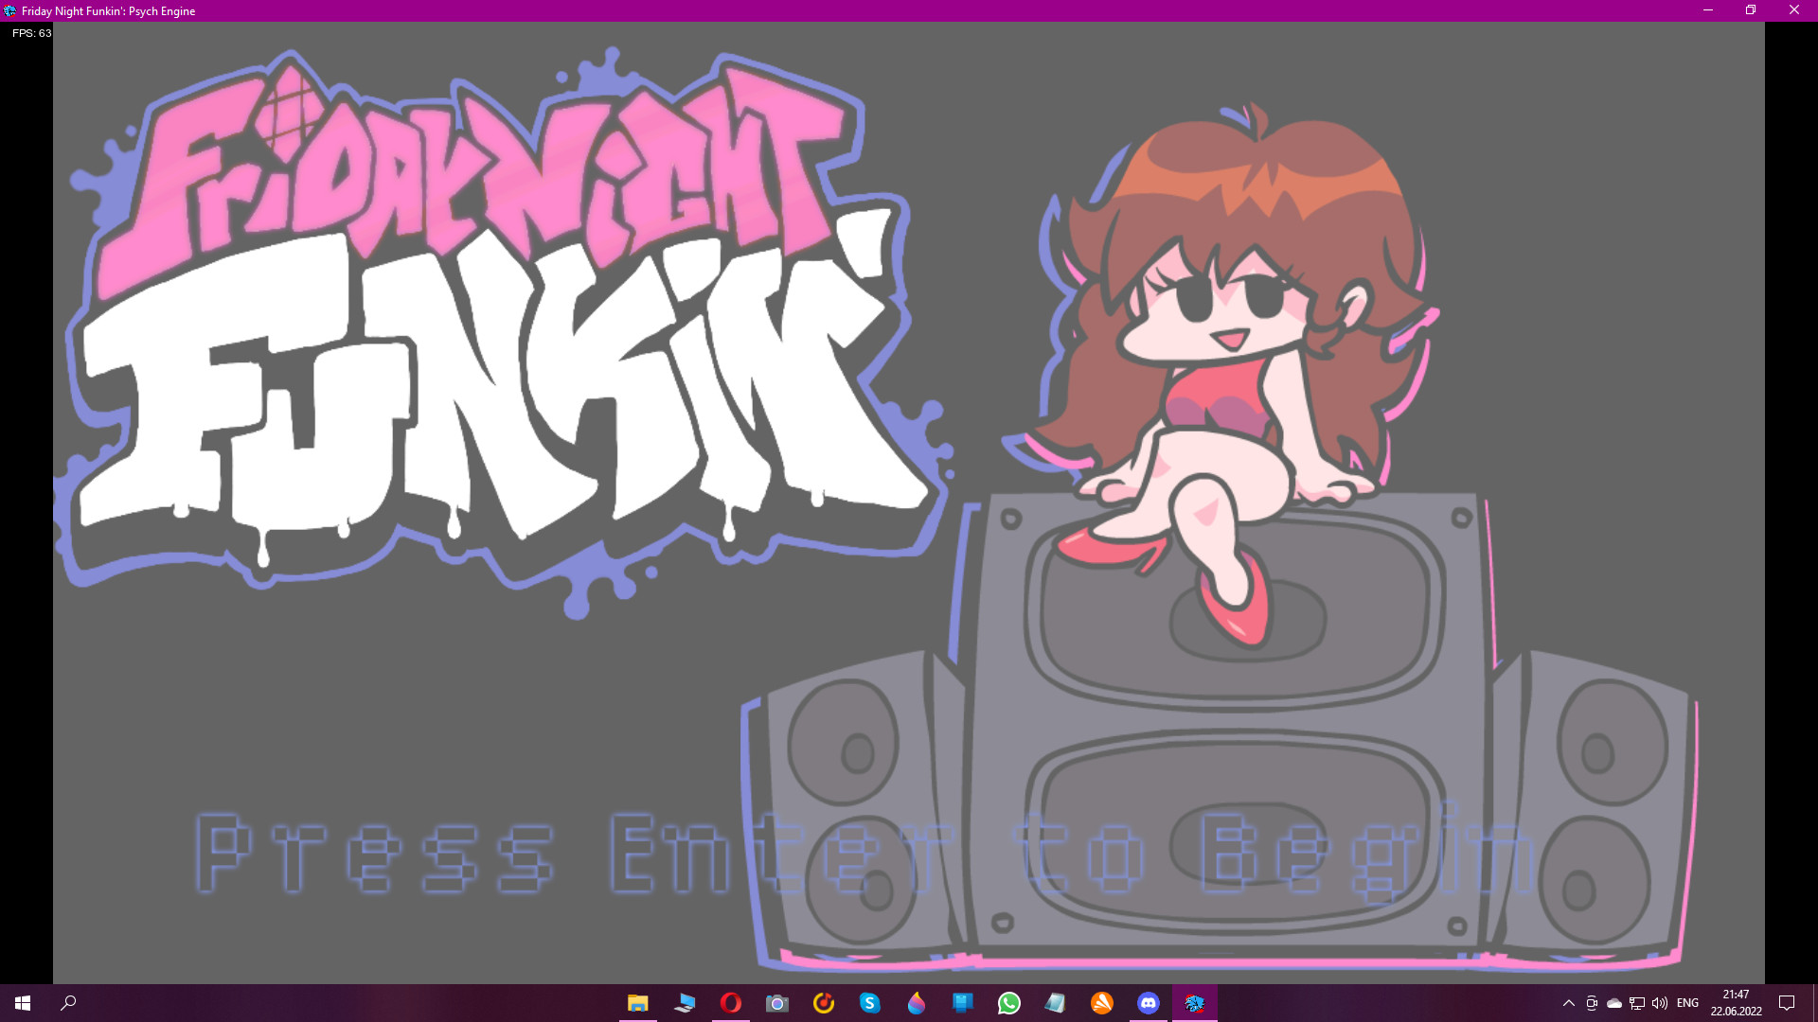Switch to Discord in the taskbar
Image resolution: width=1818 pixels, height=1022 pixels.
(x=1149, y=1003)
